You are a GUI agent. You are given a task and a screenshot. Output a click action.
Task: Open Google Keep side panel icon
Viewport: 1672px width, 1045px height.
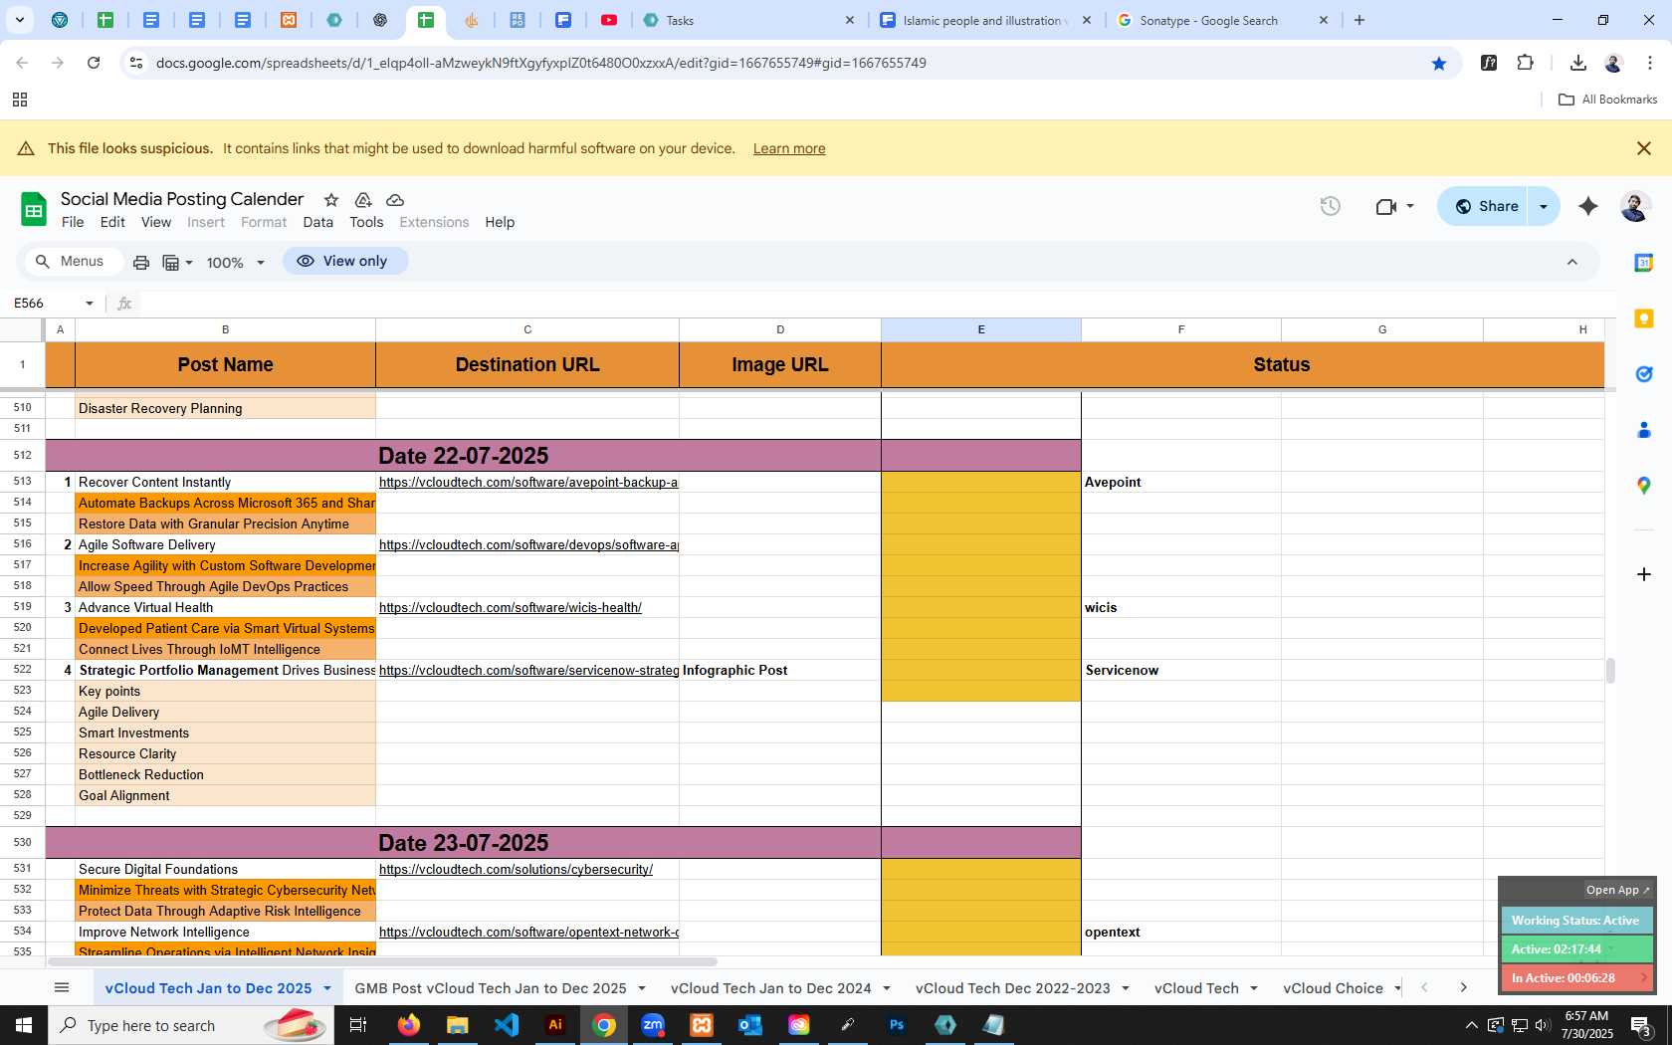[1644, 318]
